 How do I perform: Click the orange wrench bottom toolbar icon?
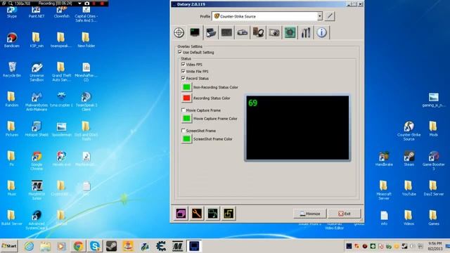(x=197, y=214)
